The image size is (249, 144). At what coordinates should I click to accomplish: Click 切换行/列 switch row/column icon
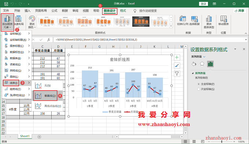183,20
